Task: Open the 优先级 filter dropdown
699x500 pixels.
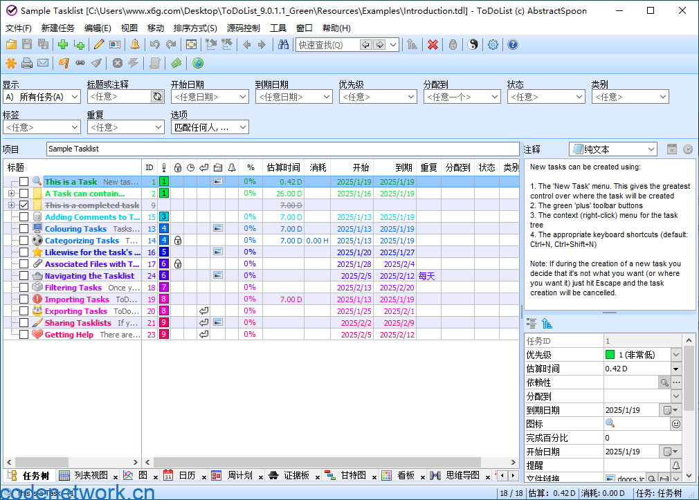Action: coord(378,97)
